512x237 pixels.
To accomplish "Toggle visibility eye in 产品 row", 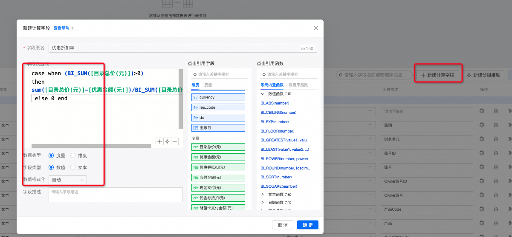I will [x=509, y=223].
